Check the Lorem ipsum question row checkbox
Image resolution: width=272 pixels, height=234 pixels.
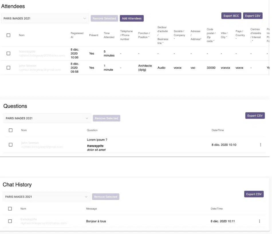11,145
